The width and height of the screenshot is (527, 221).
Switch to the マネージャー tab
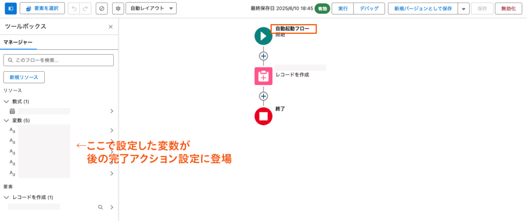pos(19,42)
